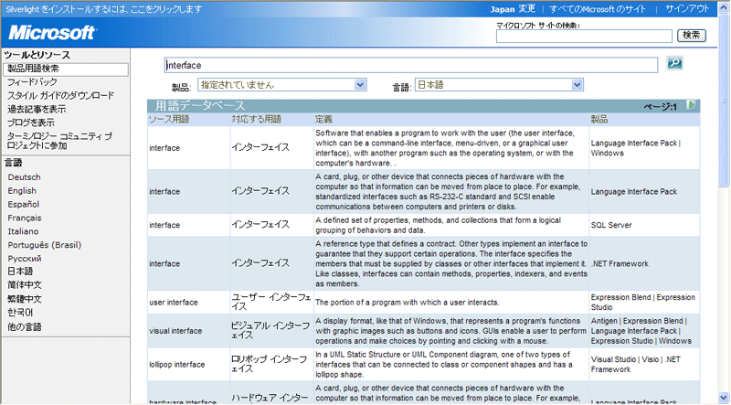731x405 pixels.
Task: Click 'Expression Blend | Expression Studio' product cell
Action: 643,303
